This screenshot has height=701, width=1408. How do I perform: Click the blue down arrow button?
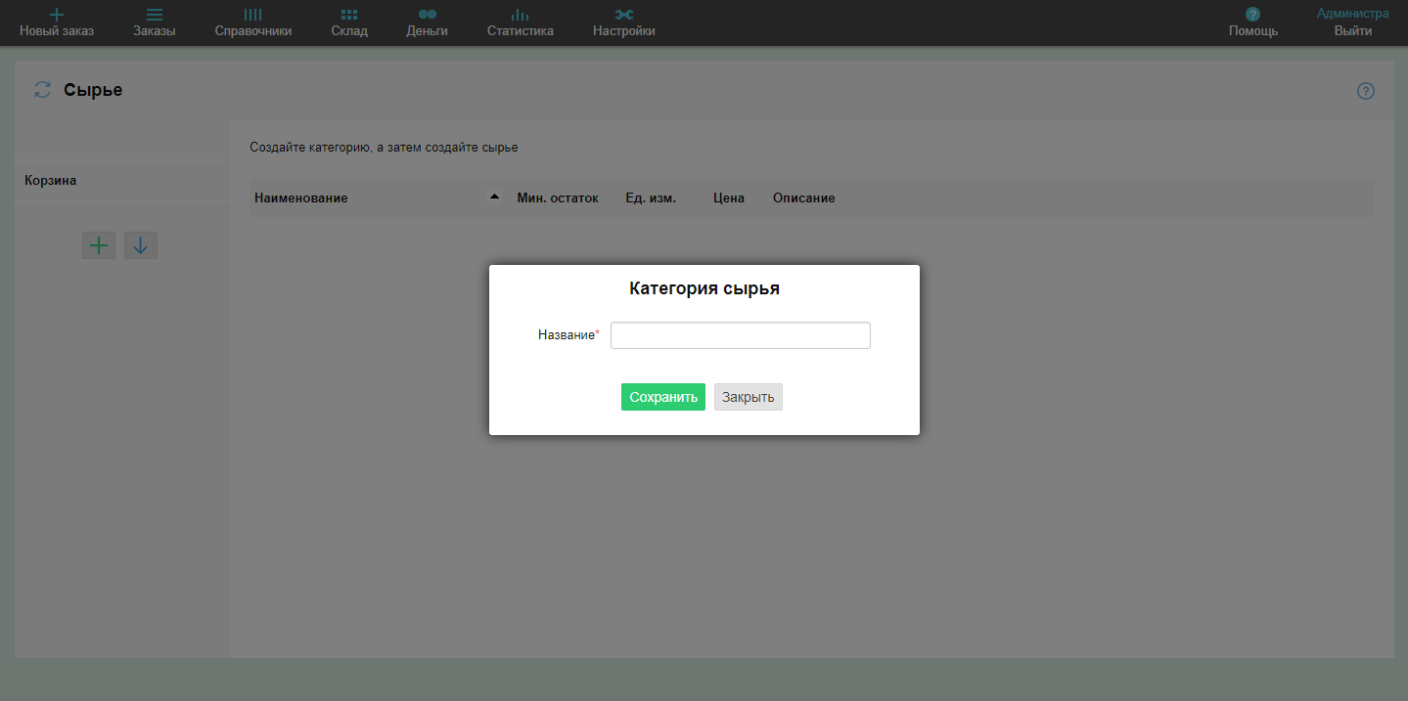tap(141, 245)
